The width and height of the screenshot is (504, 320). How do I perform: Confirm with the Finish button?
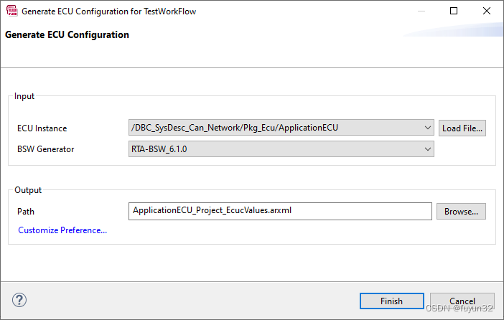(391, 301)
